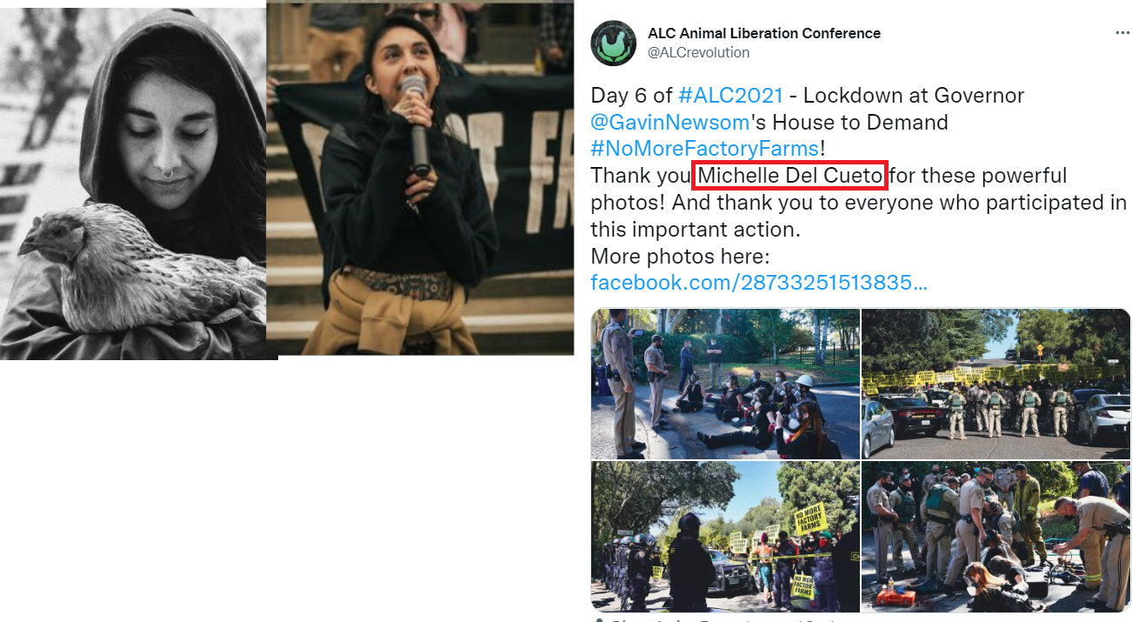Viewport: 1132px width, 622px height.
Task: Open photo of protesters sitting on road
Action: (725, 384)
